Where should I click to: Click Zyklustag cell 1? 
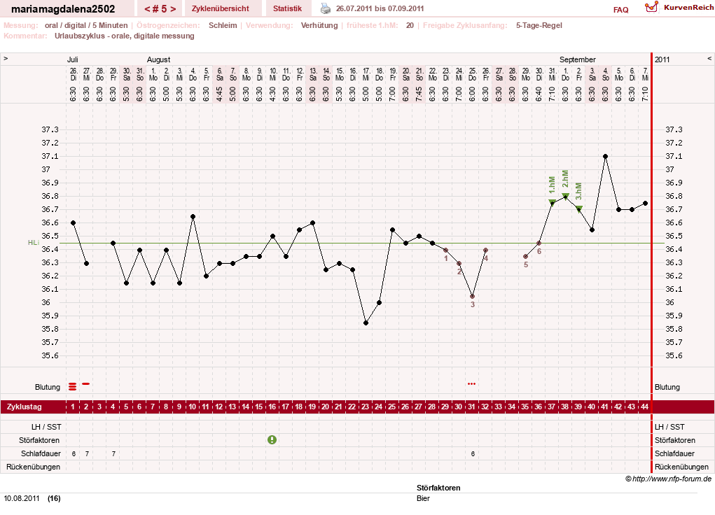(x=73, y=407)
